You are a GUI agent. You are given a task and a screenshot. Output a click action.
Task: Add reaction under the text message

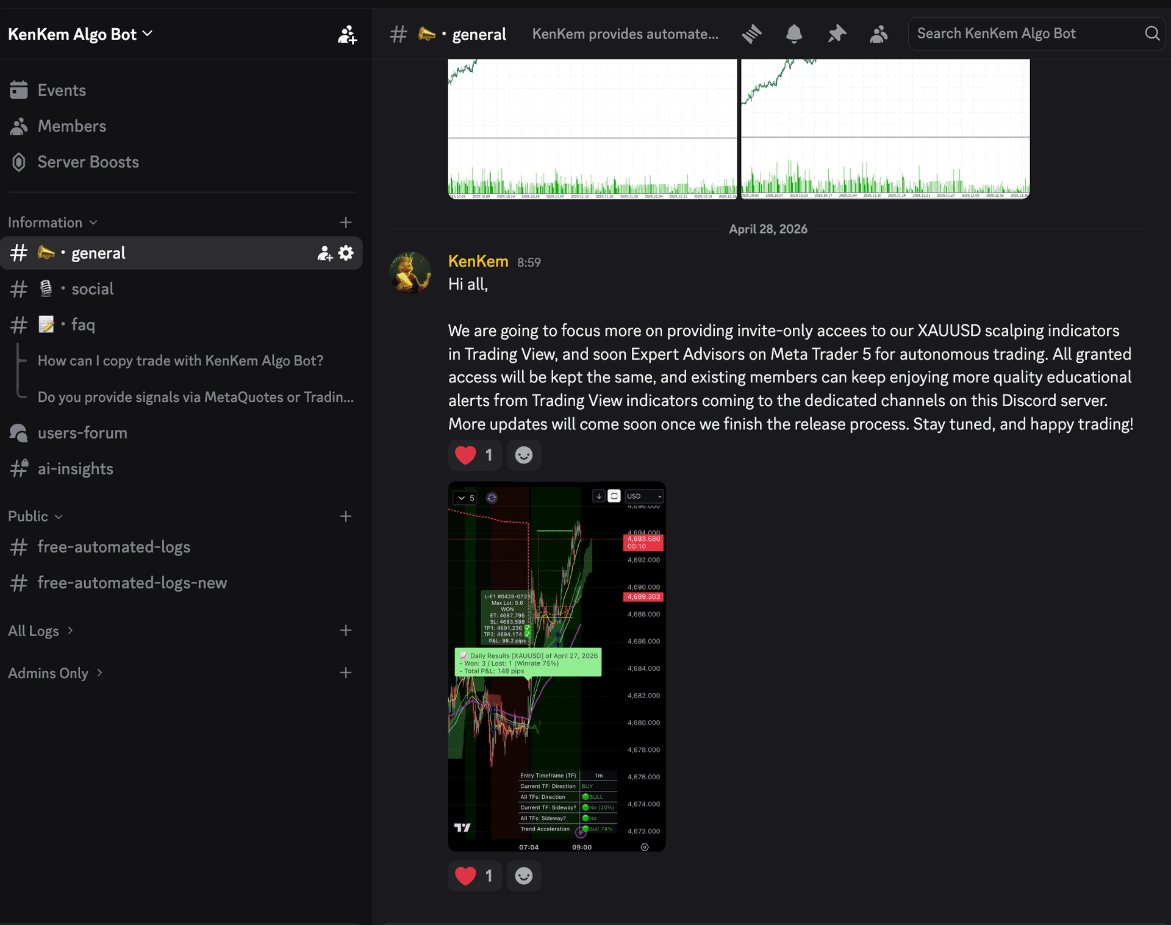coord(524,455)
